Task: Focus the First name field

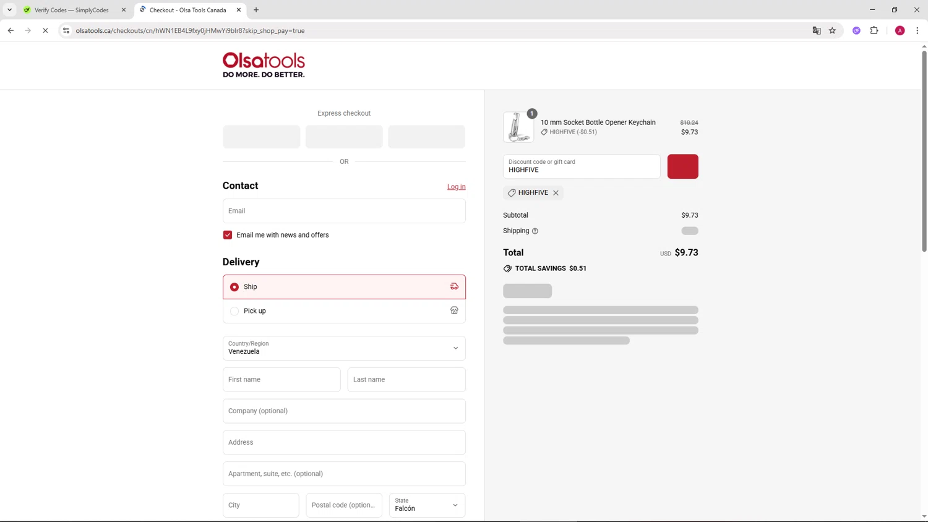Action: 281,380
